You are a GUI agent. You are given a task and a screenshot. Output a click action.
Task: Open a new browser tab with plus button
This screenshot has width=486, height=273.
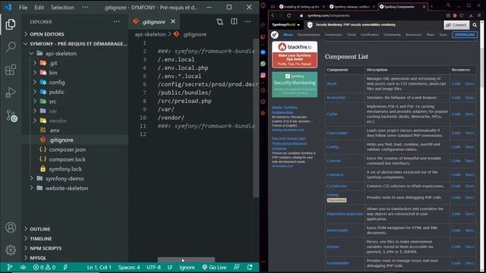(432, 7)
